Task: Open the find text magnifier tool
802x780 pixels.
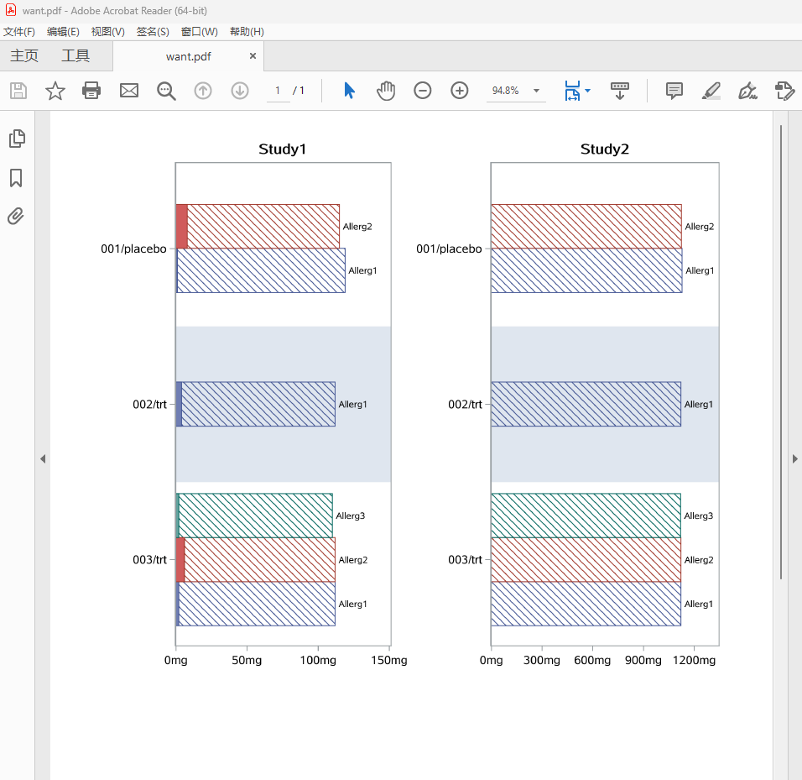Action: pyautogui.click(x=166, y=91)
